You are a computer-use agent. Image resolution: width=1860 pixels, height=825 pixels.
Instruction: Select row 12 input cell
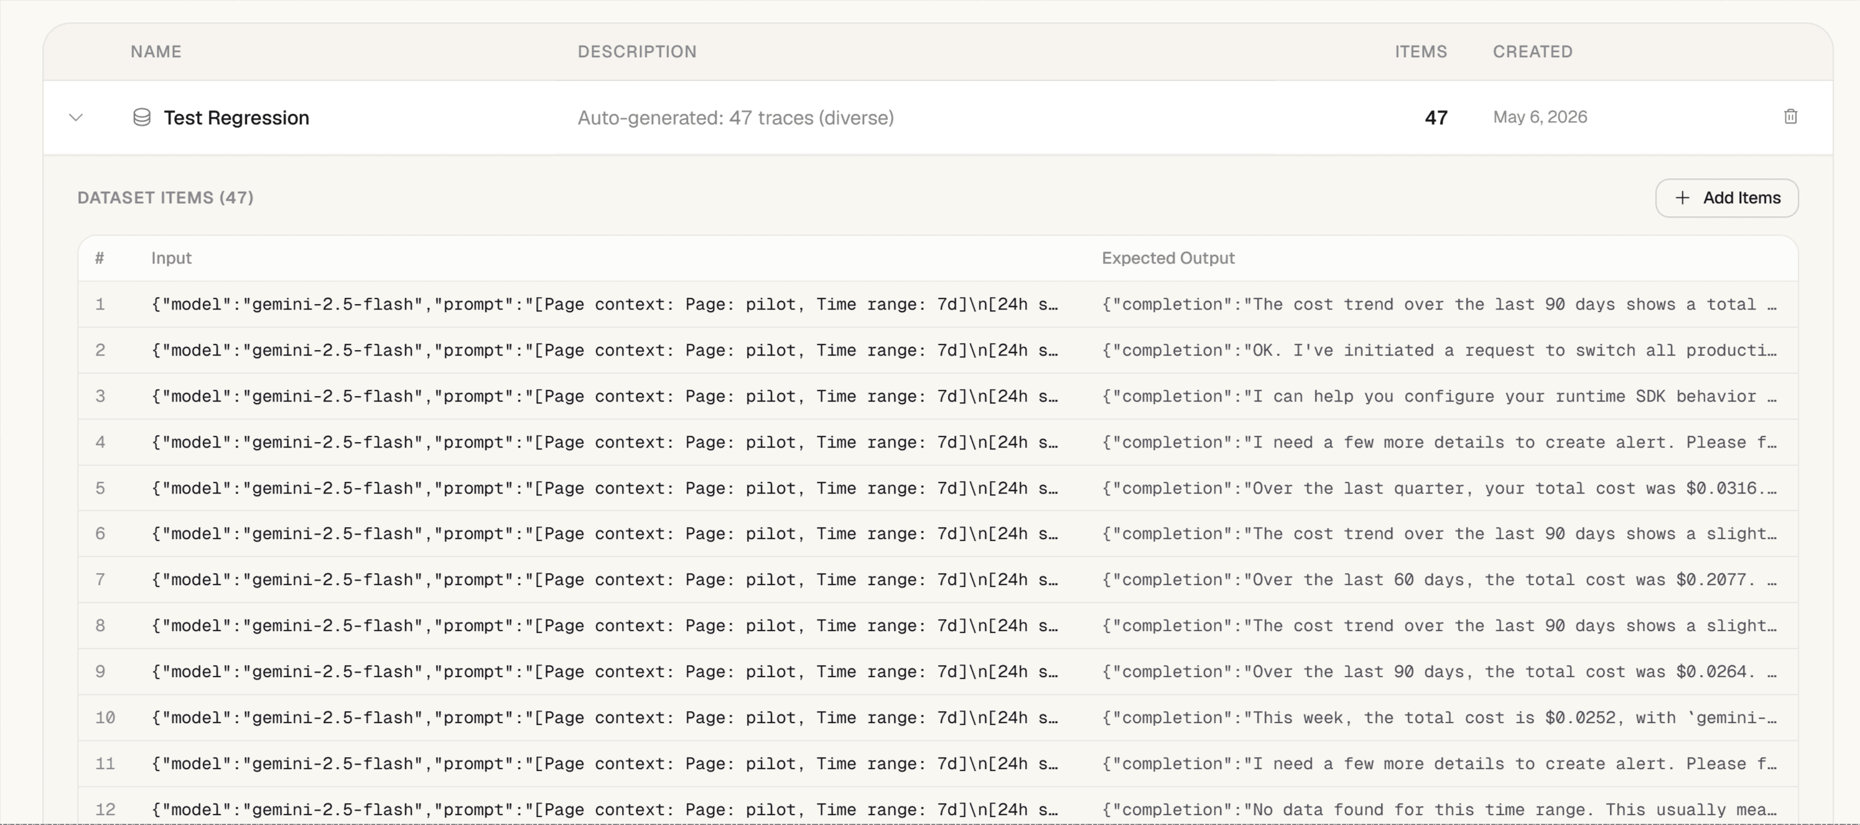pos(605,810)
